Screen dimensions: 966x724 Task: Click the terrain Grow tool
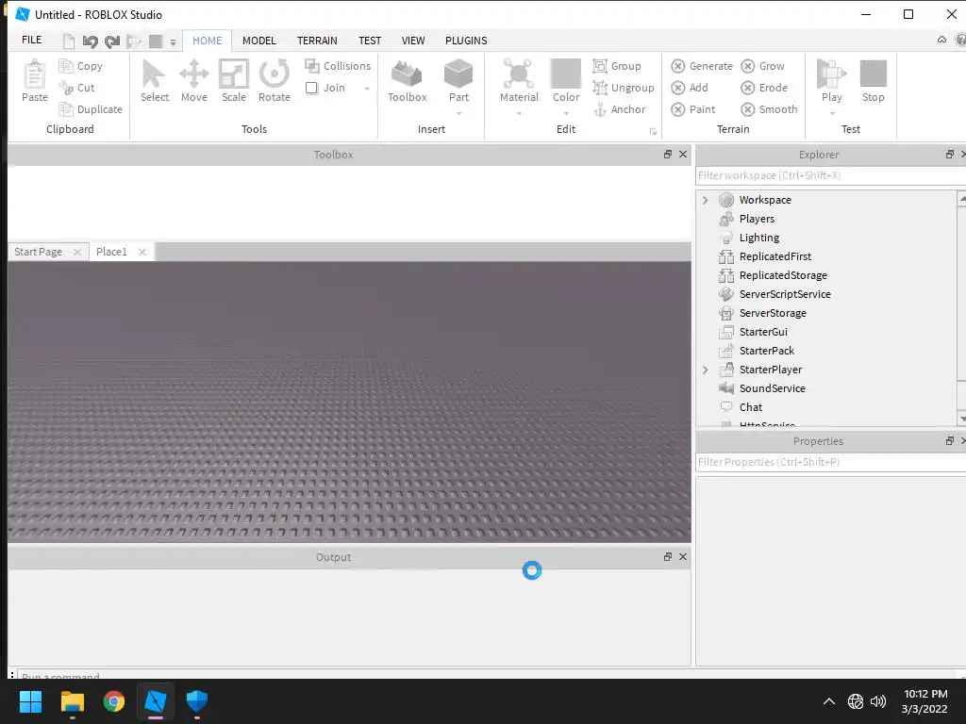[762, 66]
